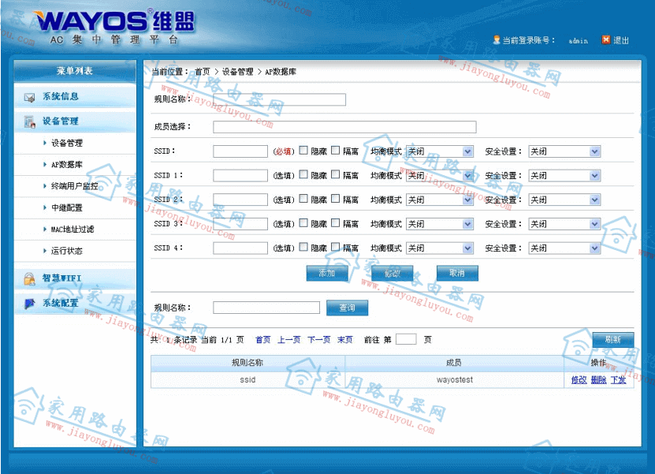
Task: Click the current user account icon
Action: [497, 39]
